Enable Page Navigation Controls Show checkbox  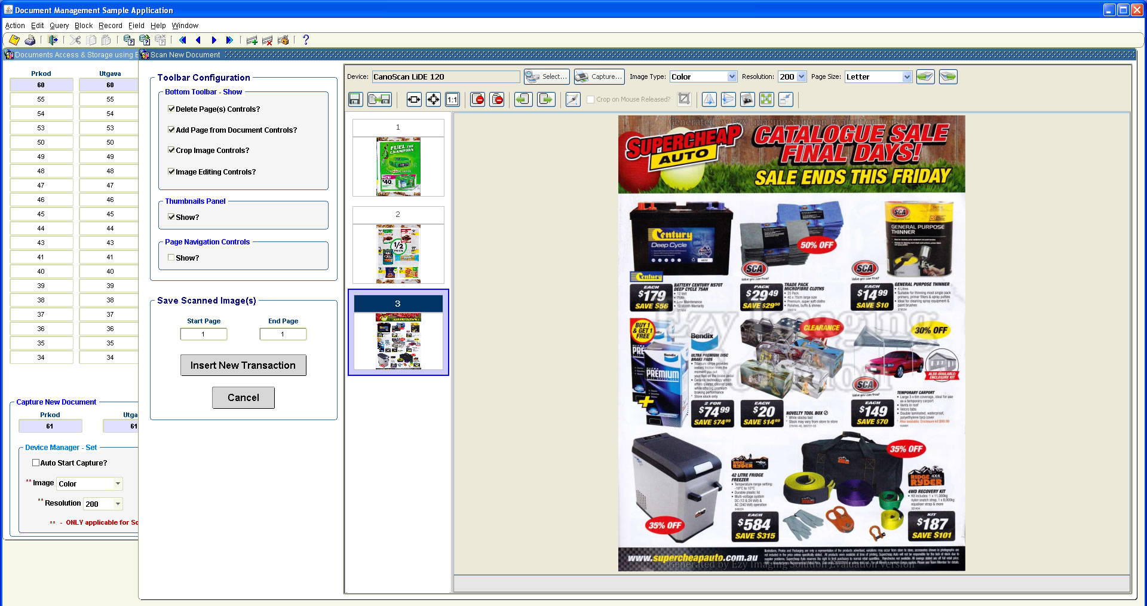click(x=171, y=258)
